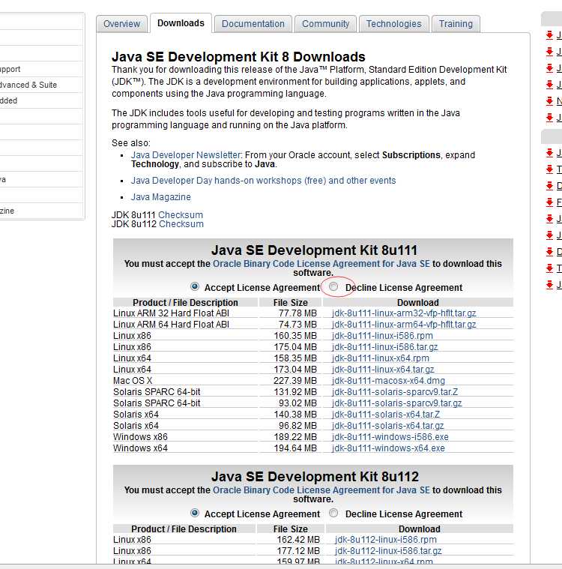Click the 'Java SE Development Kit 8u111' heading
The image size is (562, 569).
coord(314,250)
